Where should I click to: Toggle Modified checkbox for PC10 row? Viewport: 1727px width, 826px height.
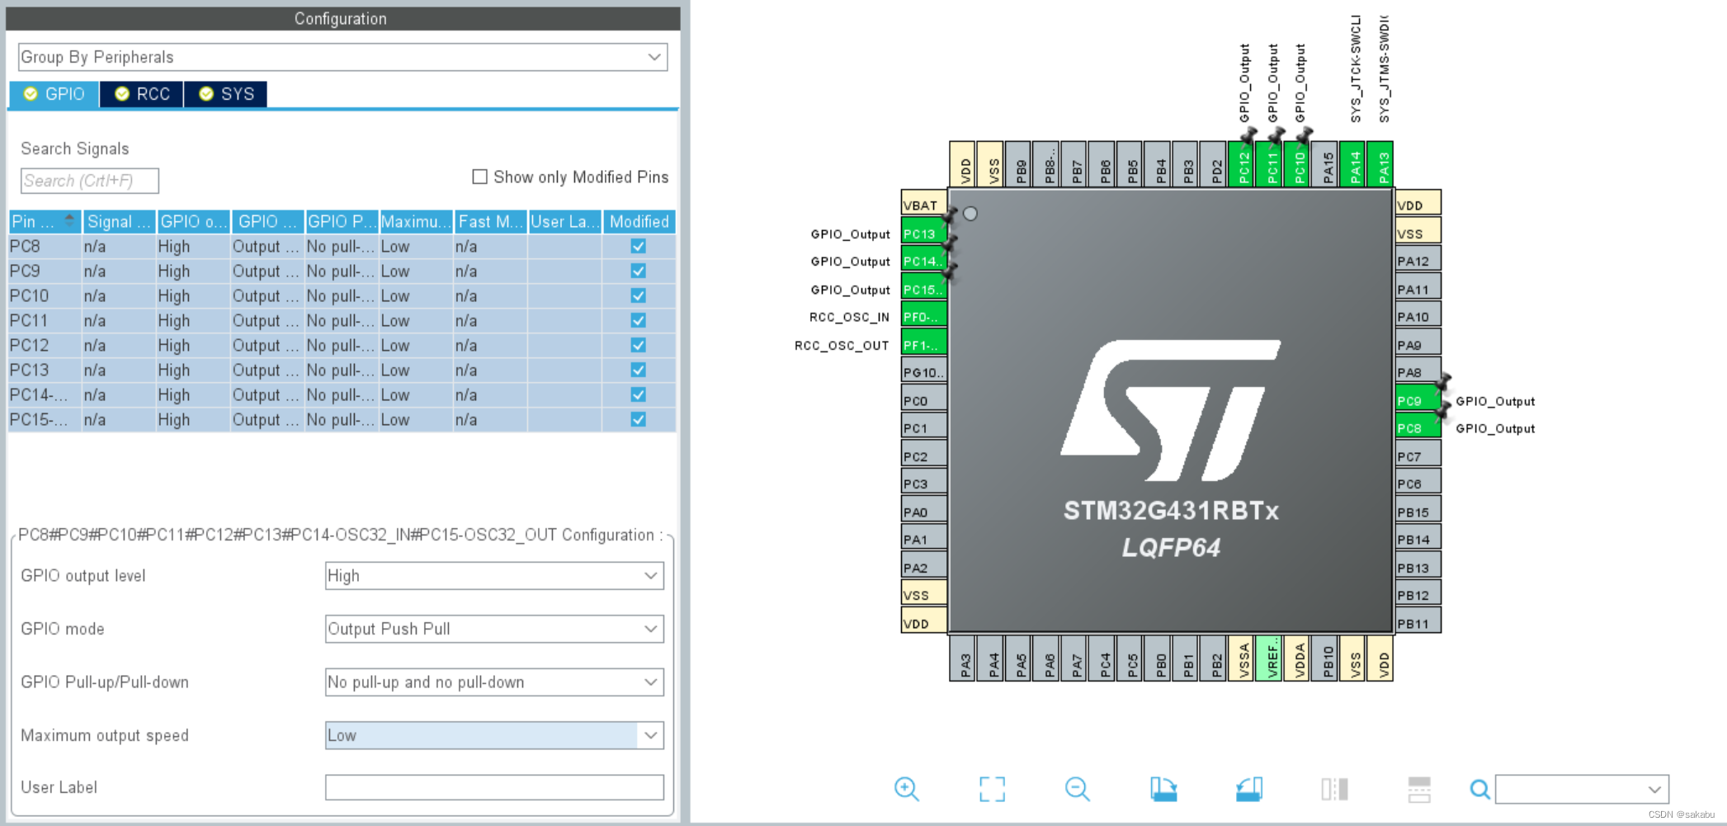(x=638, y=295)
